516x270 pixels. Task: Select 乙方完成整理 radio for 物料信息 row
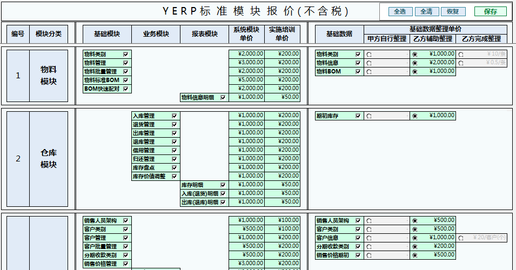[x=460, y=63]
